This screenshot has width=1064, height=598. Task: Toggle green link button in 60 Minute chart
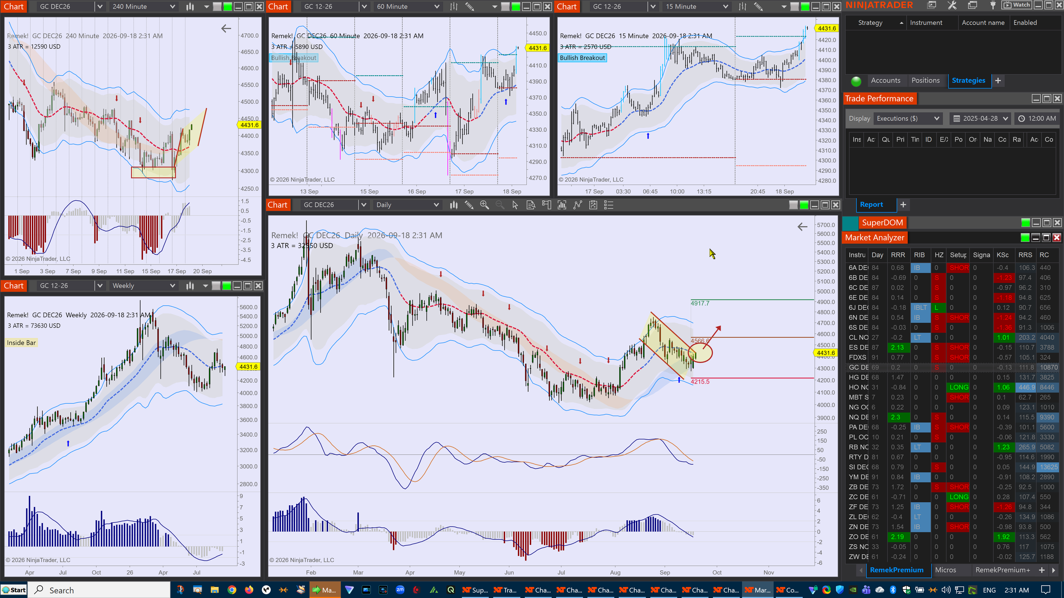(x=516, y=6)
